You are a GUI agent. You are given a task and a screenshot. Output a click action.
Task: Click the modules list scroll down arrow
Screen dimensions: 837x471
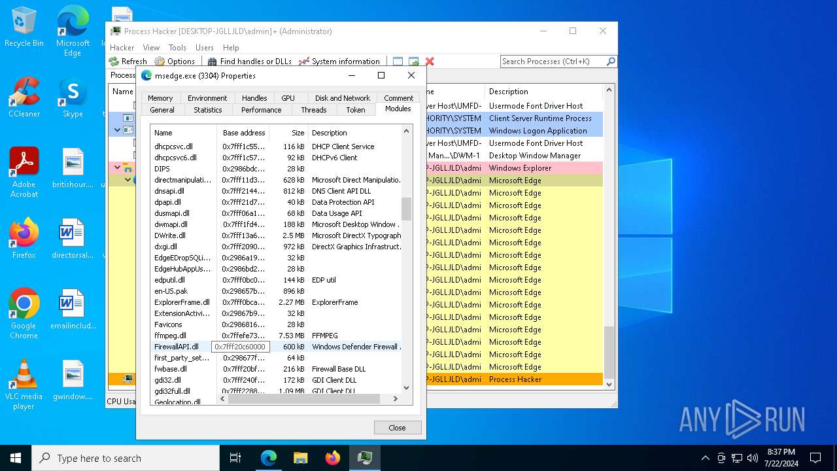pyautogui.click(x=407, y=387)
